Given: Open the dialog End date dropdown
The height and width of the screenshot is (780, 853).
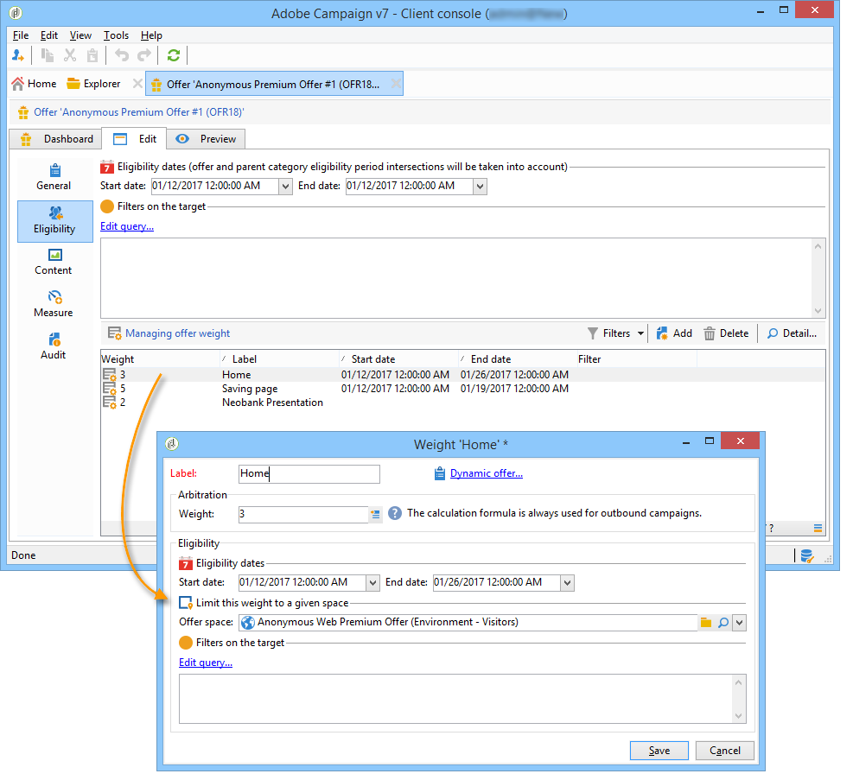Looking at the screenshot, I should (568, 583).
